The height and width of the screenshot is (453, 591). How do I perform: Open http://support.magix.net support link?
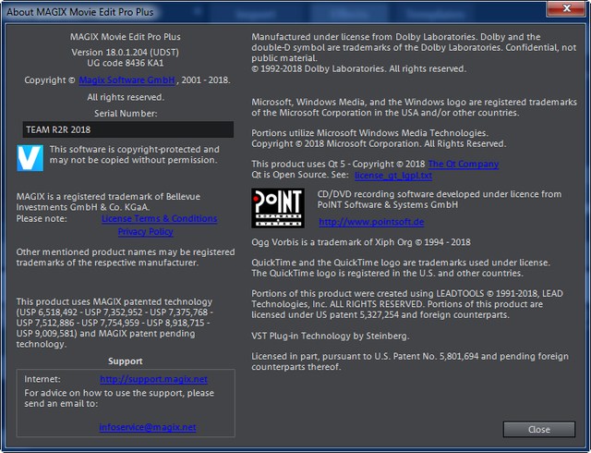154,379
